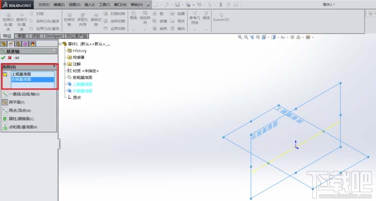Open the PropertyManager tab icon
Image resolution: width=376 pixels, height=201 pixels.
click(x=11, y=44)
